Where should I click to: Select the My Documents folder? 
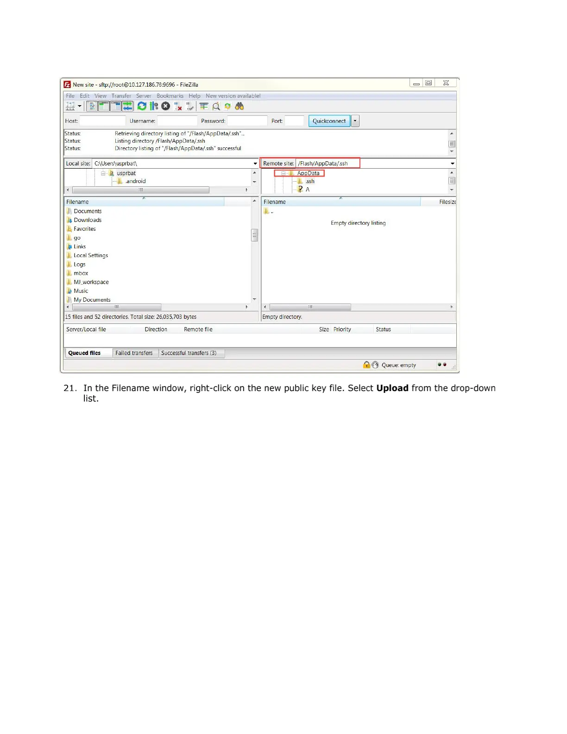(x=89, y=300)
